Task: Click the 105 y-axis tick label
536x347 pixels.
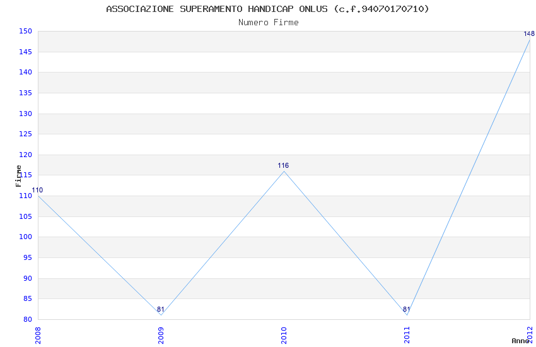Action: [26, 216]
